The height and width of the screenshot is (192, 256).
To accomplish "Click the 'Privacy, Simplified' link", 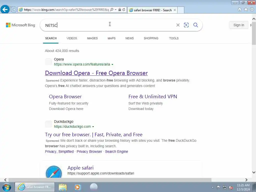I will pos(59,151).
